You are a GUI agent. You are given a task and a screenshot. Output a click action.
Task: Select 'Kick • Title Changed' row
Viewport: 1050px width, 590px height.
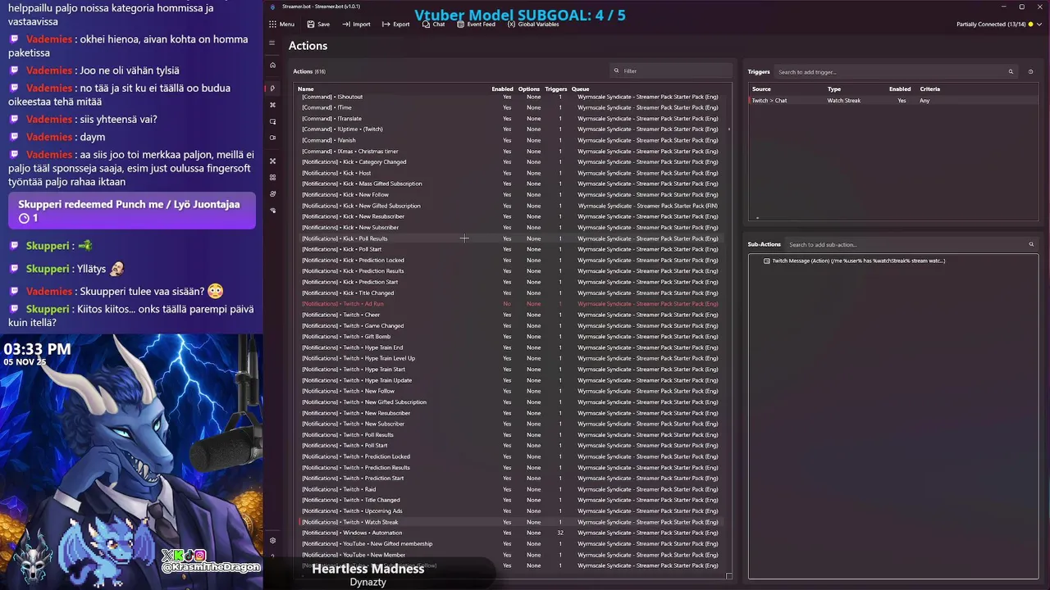click(x=511, y=293)
